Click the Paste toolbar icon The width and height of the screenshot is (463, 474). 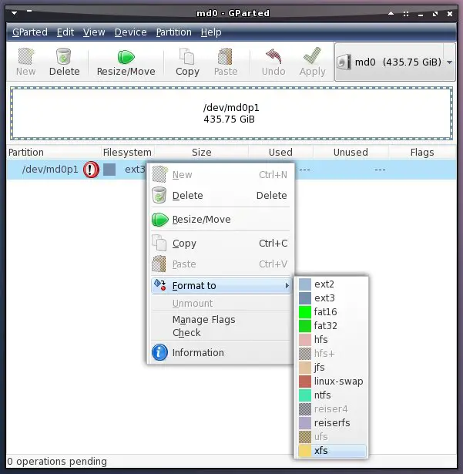pos(226,56)
